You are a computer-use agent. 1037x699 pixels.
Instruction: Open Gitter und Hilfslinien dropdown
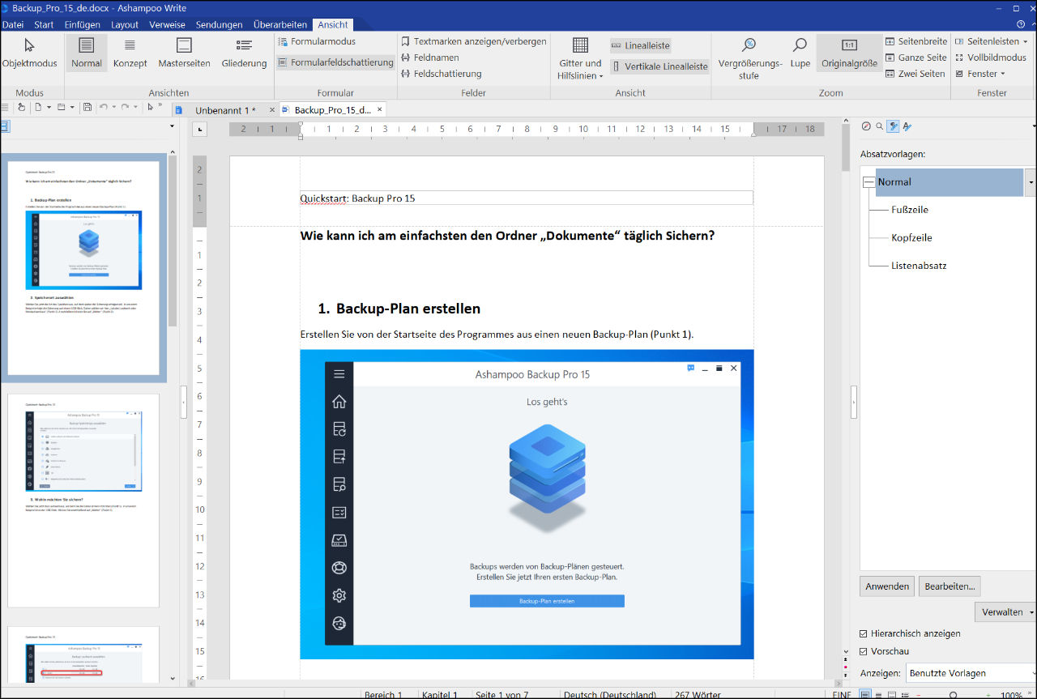(x=580, y=59)
